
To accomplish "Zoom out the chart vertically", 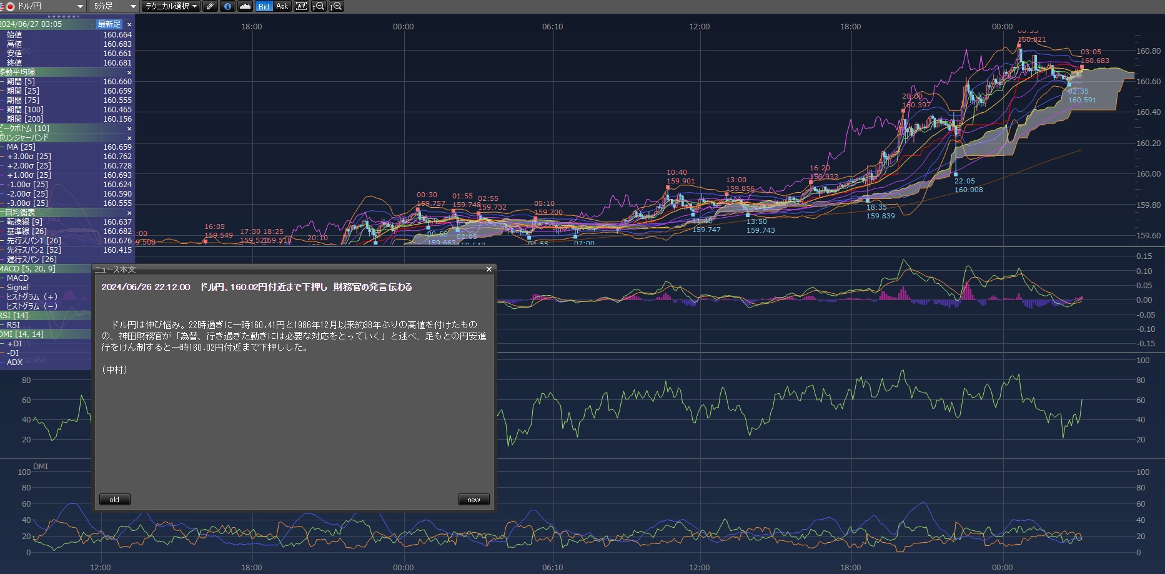I will tap(319, 6).
